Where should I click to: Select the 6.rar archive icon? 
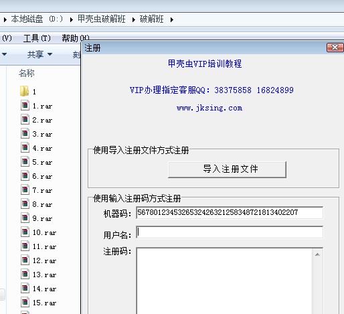coord(25,176)
